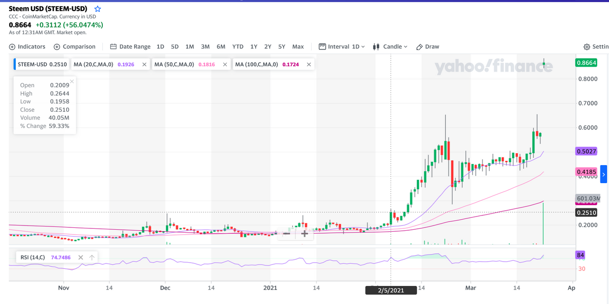Click the 2021 label on time axis

[270, 288]
